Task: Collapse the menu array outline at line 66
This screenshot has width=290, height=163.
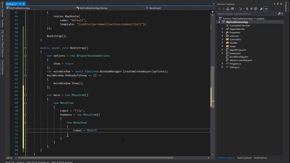Action: pos(25,95)
